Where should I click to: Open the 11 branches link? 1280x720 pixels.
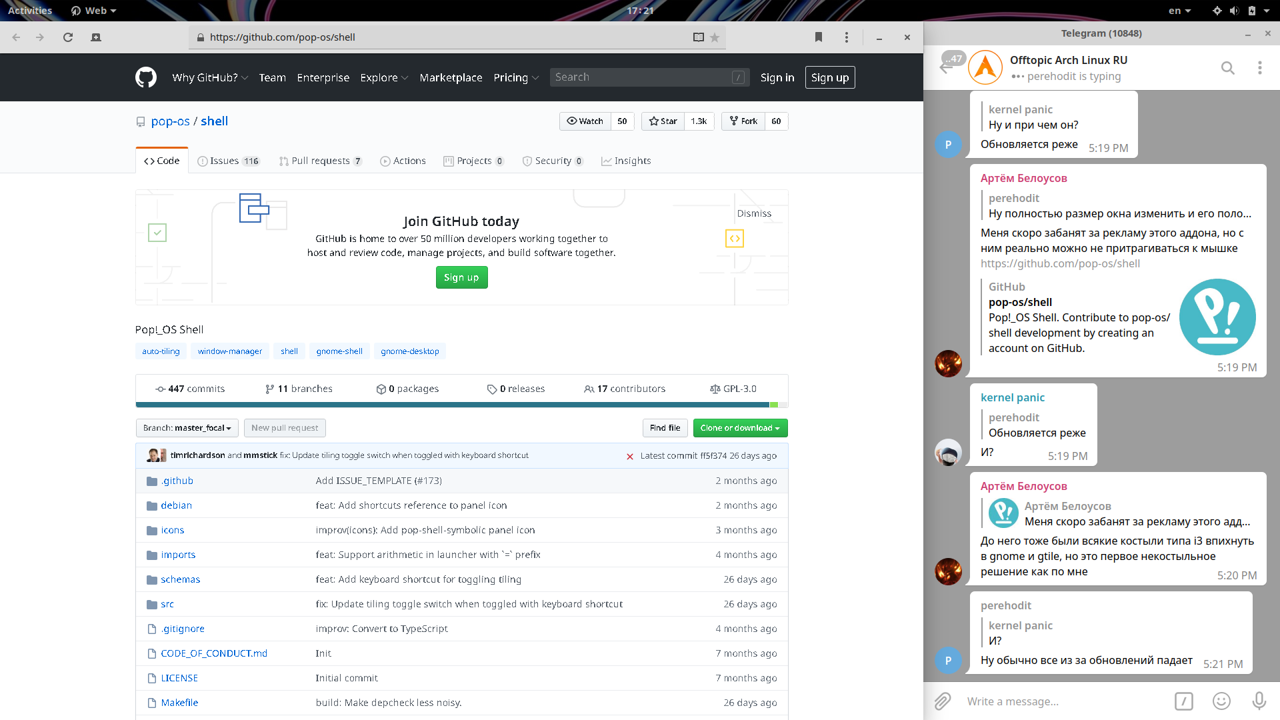click(x=299, y=389)
